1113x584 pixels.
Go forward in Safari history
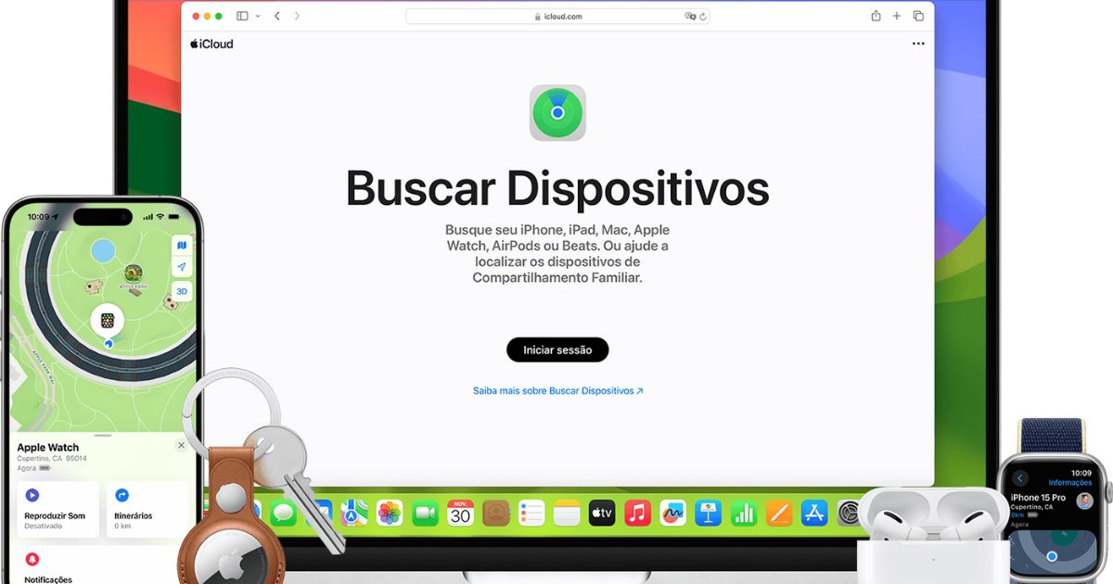[x=297, y=16]
